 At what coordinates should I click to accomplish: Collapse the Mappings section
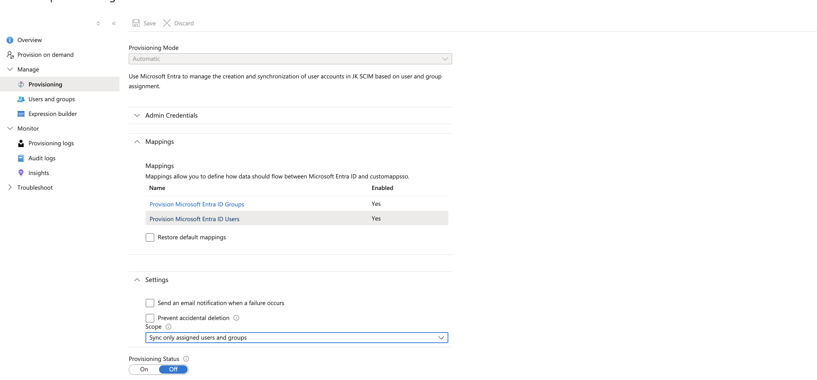(x=137, y=142)
